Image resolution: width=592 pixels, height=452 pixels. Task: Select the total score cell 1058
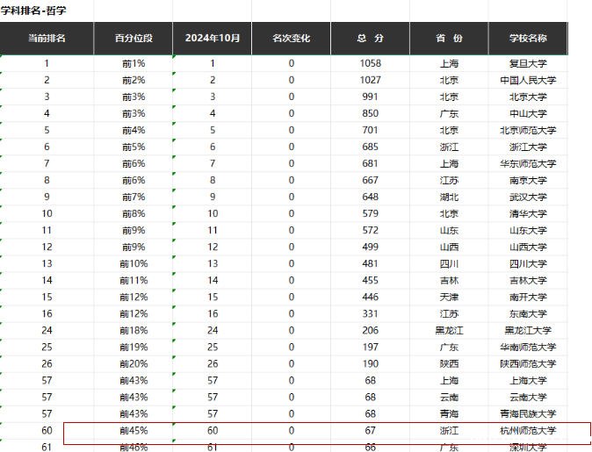(x=370, y=63)
